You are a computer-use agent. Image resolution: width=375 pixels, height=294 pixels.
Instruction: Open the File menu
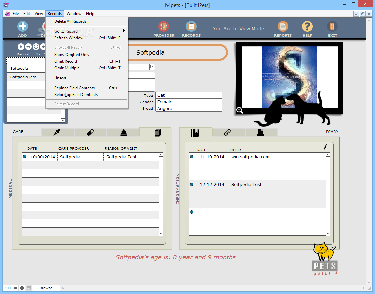[x=16, y=14]
